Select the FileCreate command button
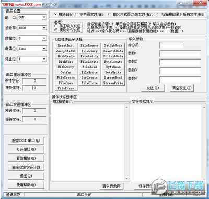This screenshot has height=199, width=209. click(66, 78)
